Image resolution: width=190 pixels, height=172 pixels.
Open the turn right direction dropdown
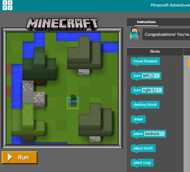point(152,90)
